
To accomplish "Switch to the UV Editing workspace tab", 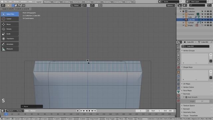I will [x=66, y=2].
